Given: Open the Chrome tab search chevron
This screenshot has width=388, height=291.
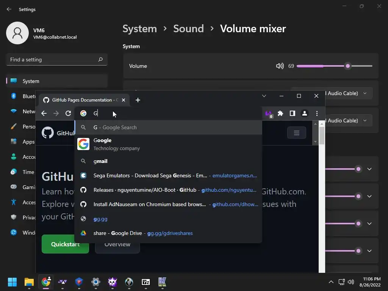Looking at the screenshot, I should point(264,96).
